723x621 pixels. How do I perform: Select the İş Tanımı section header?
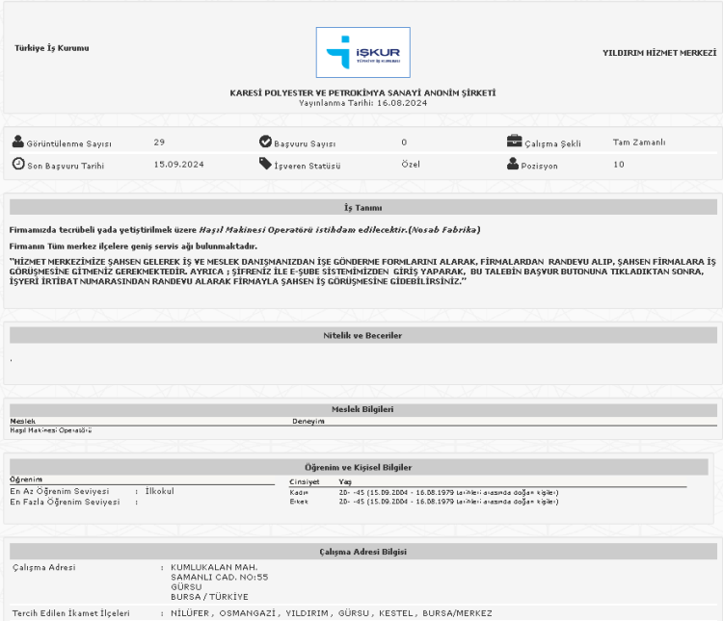(x=362, y=207)
